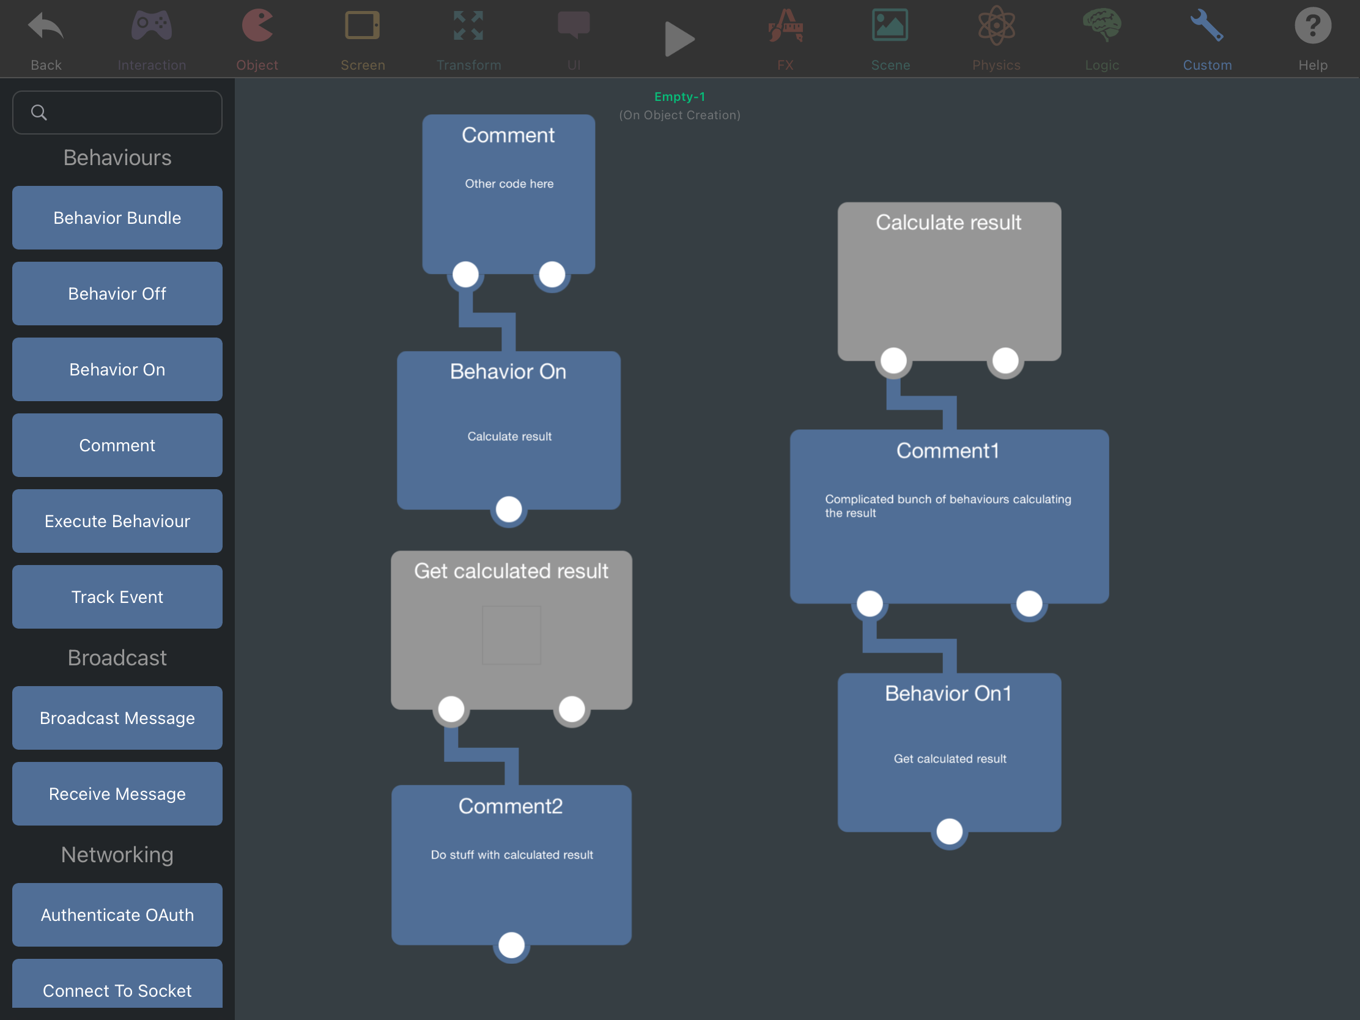Add a Behavior Bundle block
The width and height of the screenshot is (1360, 1020).
point(117,218)
